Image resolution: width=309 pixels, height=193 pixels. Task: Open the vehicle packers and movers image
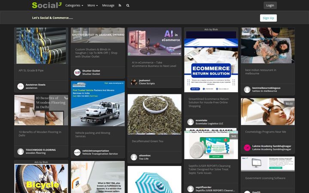(x=98, y=103)
